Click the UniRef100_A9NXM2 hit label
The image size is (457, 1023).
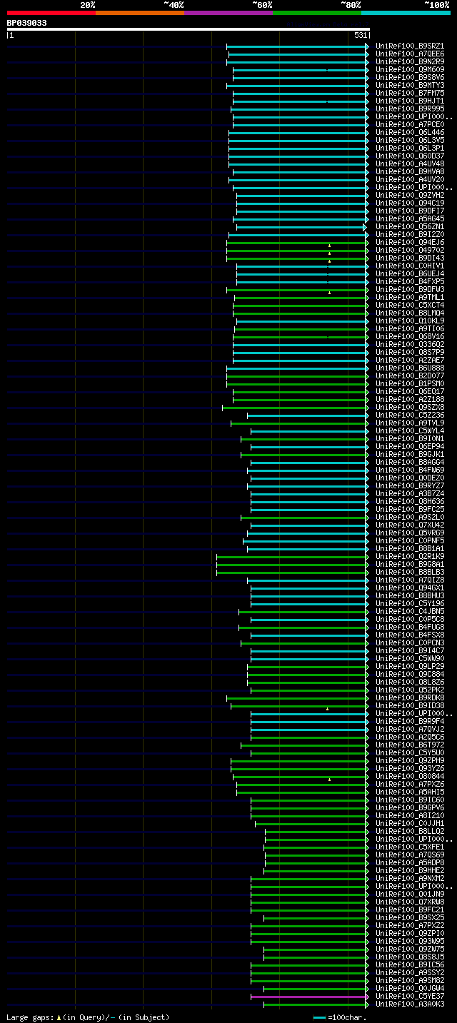pyautogui.click(x=410, y=878)
